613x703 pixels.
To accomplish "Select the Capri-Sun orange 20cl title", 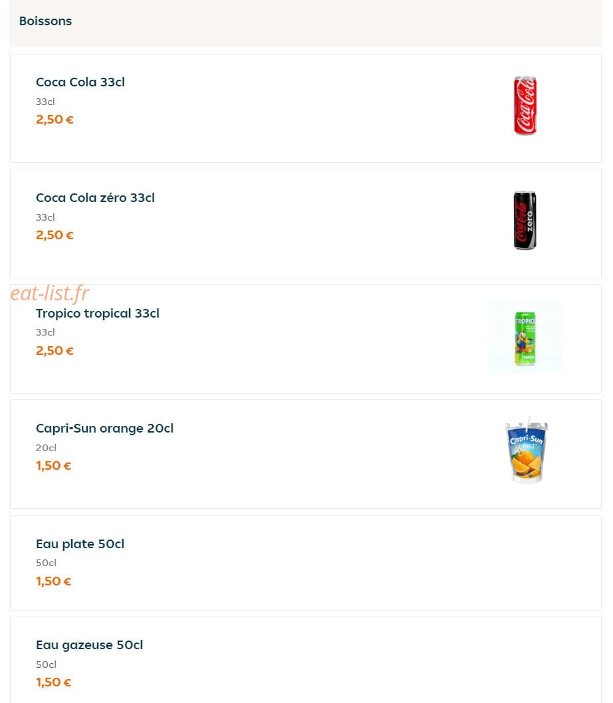I will coord(104,429).
